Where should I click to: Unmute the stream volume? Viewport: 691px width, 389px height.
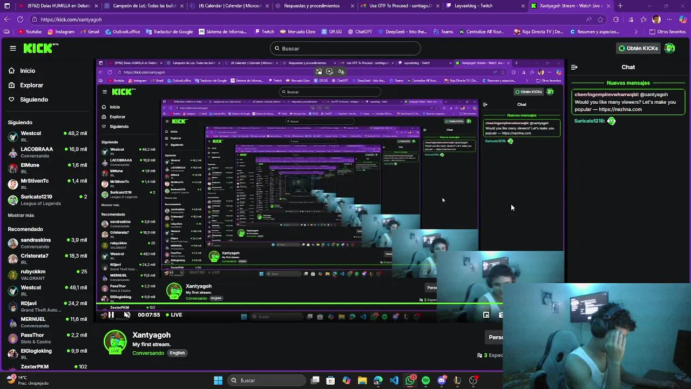(x=127, y=314)
